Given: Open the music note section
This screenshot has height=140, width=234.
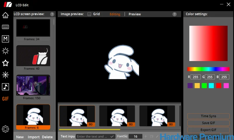Looking at the screenshot, I should click(x=5, y=87).
